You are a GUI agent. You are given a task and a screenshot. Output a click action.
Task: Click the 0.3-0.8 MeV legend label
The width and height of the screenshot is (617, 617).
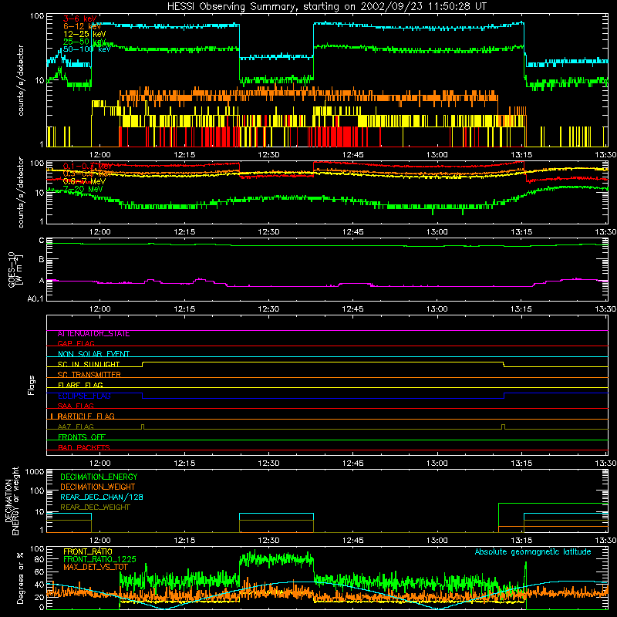click(x=87, y=174)
